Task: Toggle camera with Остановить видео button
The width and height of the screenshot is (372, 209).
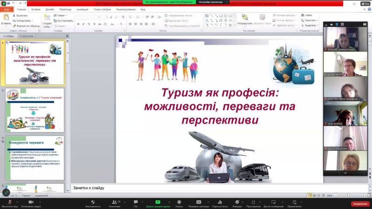Action: 31,202
